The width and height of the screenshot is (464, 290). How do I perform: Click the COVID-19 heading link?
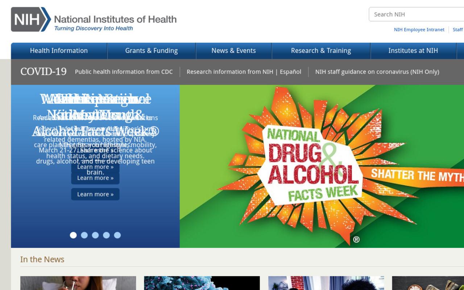pyautogui.click(x=43, y=72)
